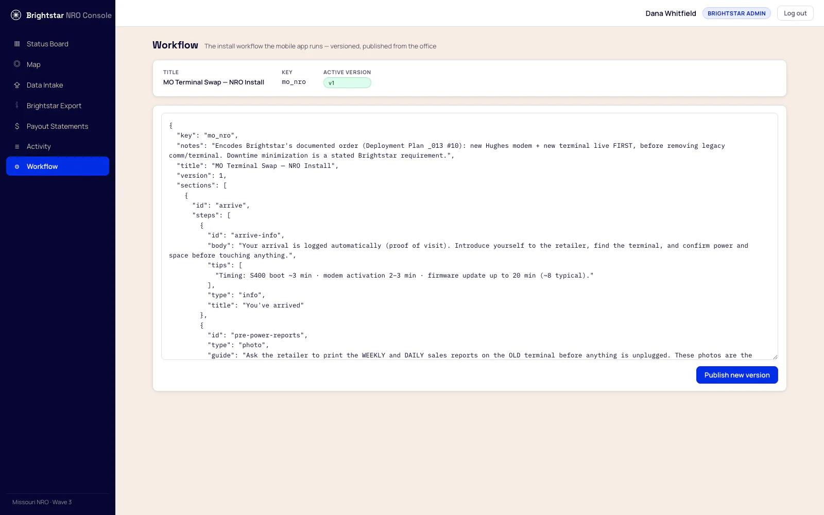Click the Brightstar NRO Console title

(69, 15)
